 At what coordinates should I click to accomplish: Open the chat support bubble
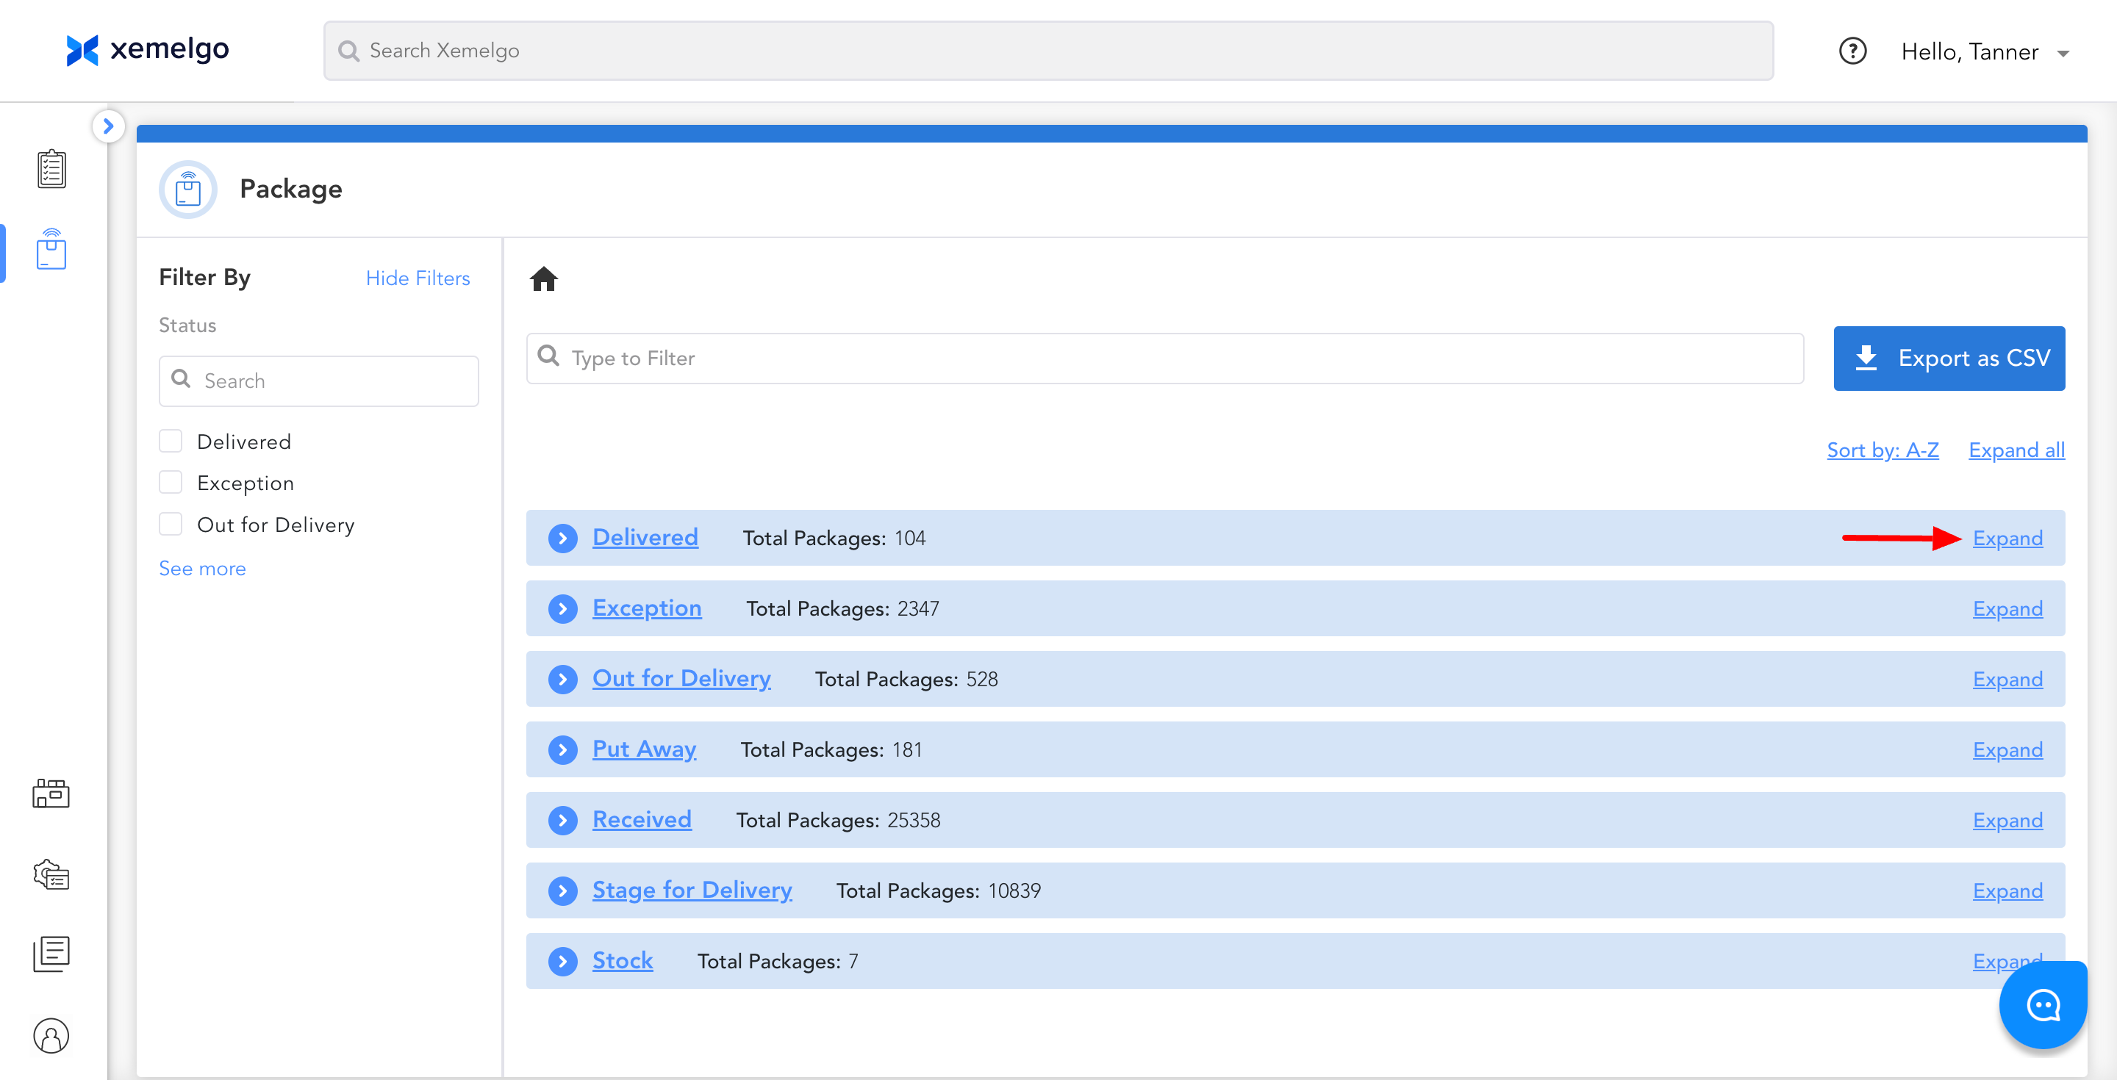pyautogui.click(x=2042, y=1004)
